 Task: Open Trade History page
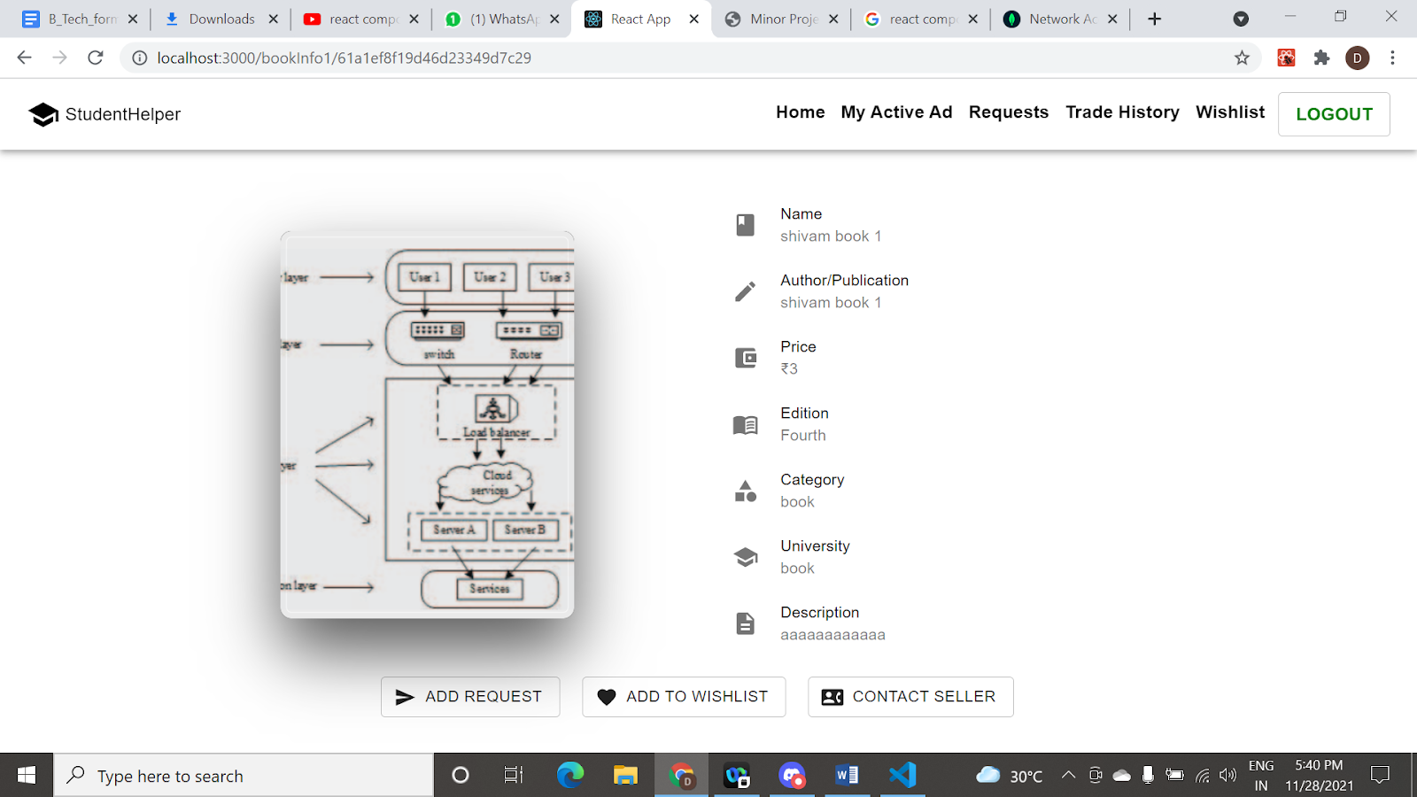pos(1122,112)
